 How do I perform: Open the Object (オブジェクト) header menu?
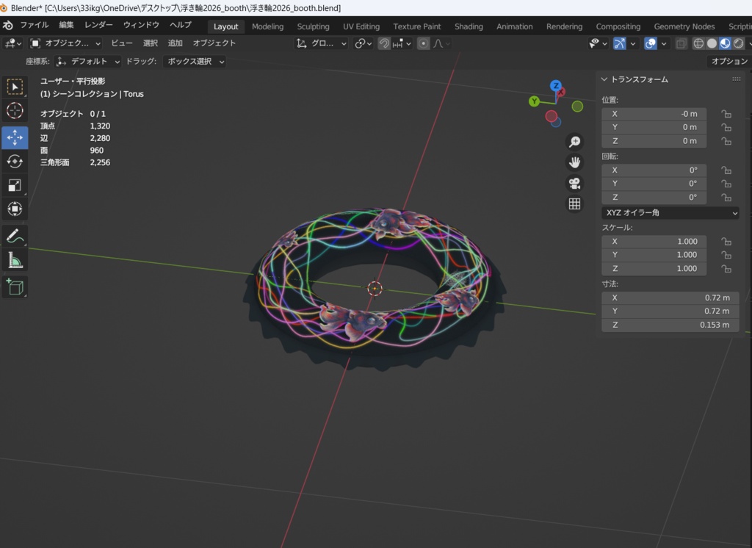tap(214, 43)
